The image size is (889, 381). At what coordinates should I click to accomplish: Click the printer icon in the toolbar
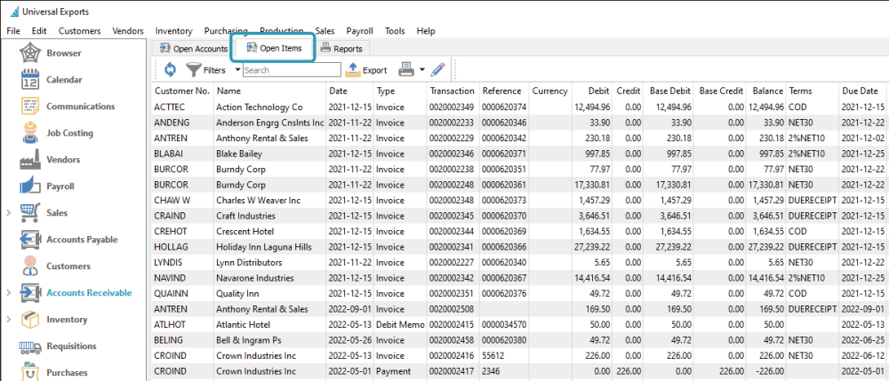(x=405, y=69)
